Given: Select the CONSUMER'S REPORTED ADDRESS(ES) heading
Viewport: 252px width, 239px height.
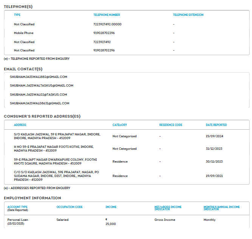Looking at the screenshot, I should click(42, 116).
